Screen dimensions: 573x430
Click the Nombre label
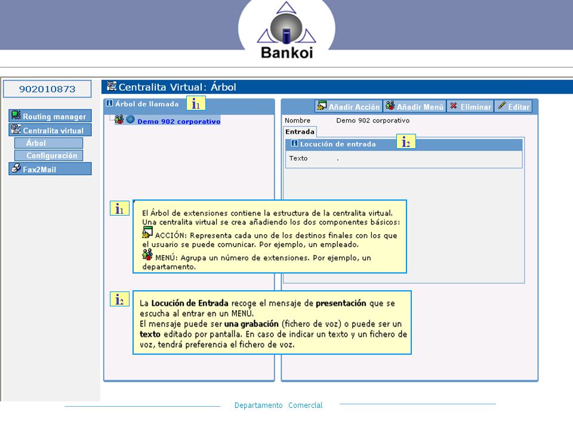297,120
